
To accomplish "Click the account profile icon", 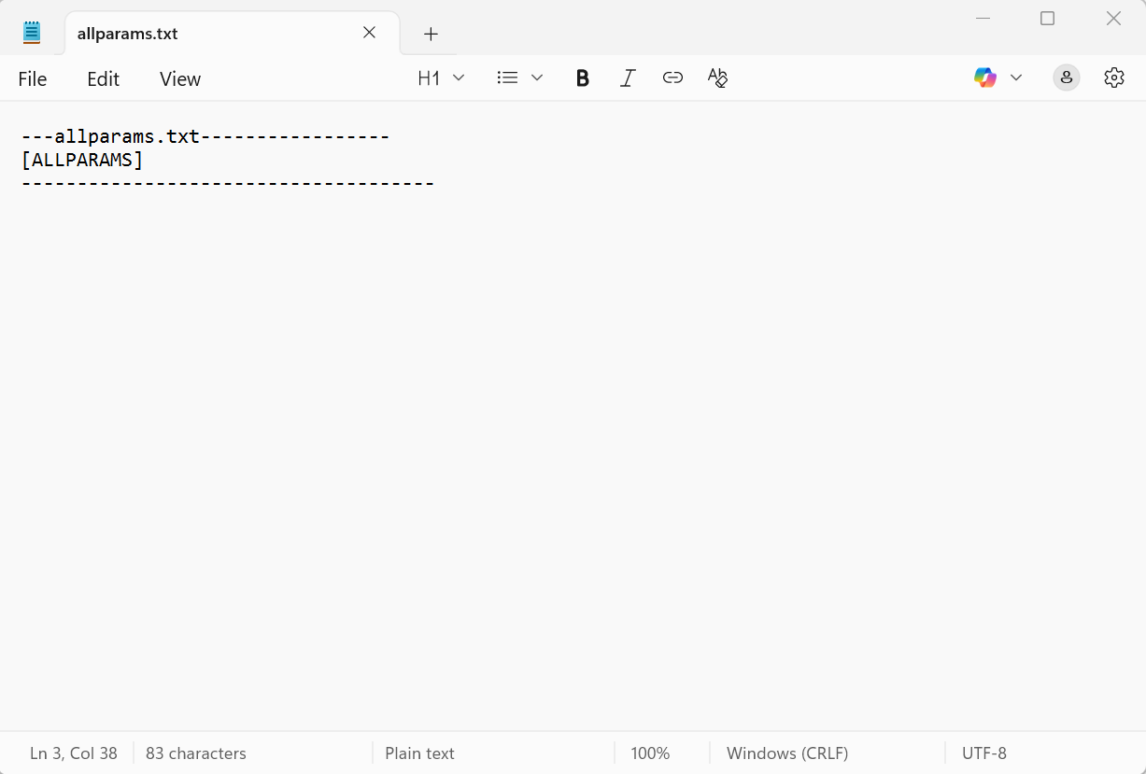I will pos(1066,77).
